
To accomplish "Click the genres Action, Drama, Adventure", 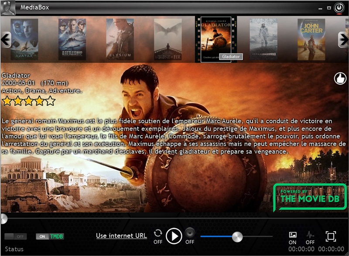I will point(42,91).
